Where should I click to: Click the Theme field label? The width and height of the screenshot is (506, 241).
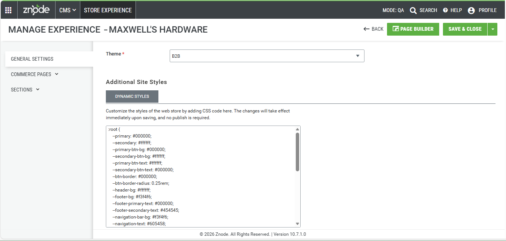(x=115, y=54)
